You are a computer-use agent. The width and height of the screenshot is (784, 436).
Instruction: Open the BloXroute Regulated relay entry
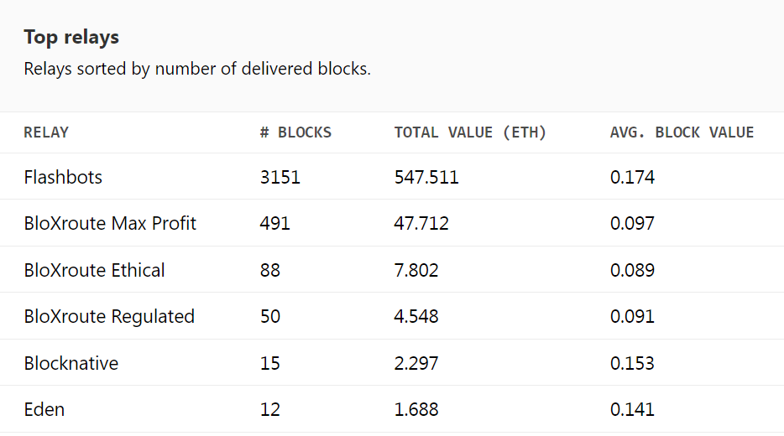click(109, 317)
